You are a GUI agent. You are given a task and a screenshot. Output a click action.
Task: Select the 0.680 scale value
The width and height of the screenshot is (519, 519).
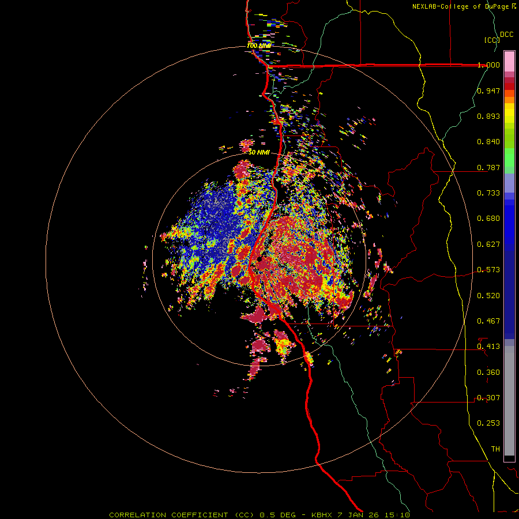pyautogui.click(x=488, y=219)
